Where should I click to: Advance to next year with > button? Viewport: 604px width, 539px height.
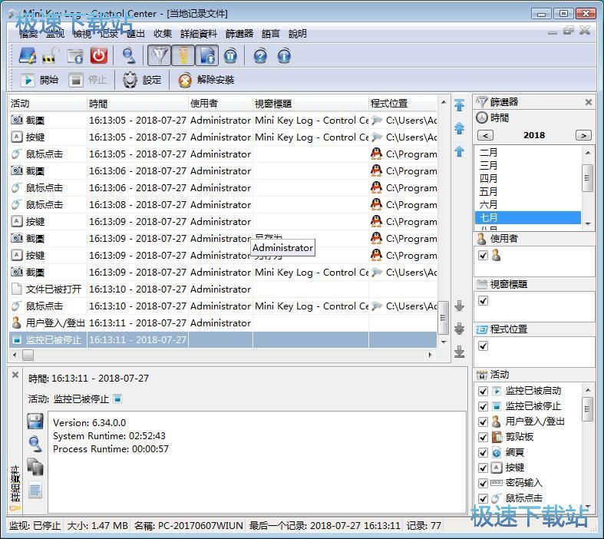pos(583,135)
